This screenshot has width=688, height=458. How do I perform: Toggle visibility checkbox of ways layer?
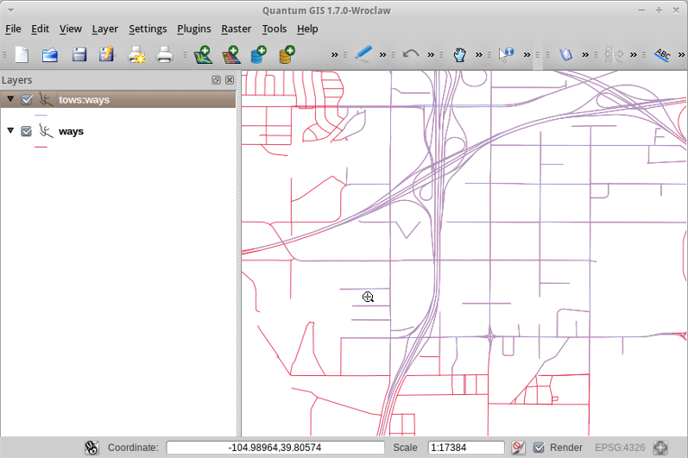point(27,131)
